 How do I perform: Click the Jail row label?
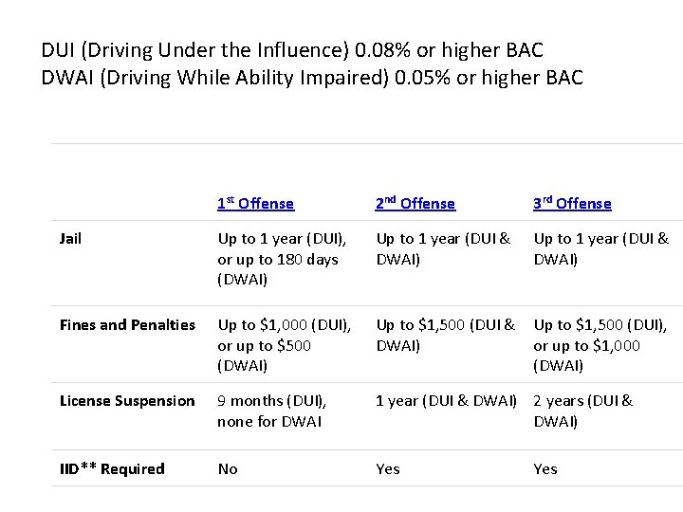pyautogui.click(x=70, y=239)
